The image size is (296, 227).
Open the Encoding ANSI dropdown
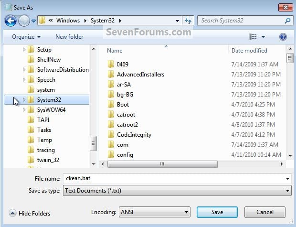[x=155, y=212]
